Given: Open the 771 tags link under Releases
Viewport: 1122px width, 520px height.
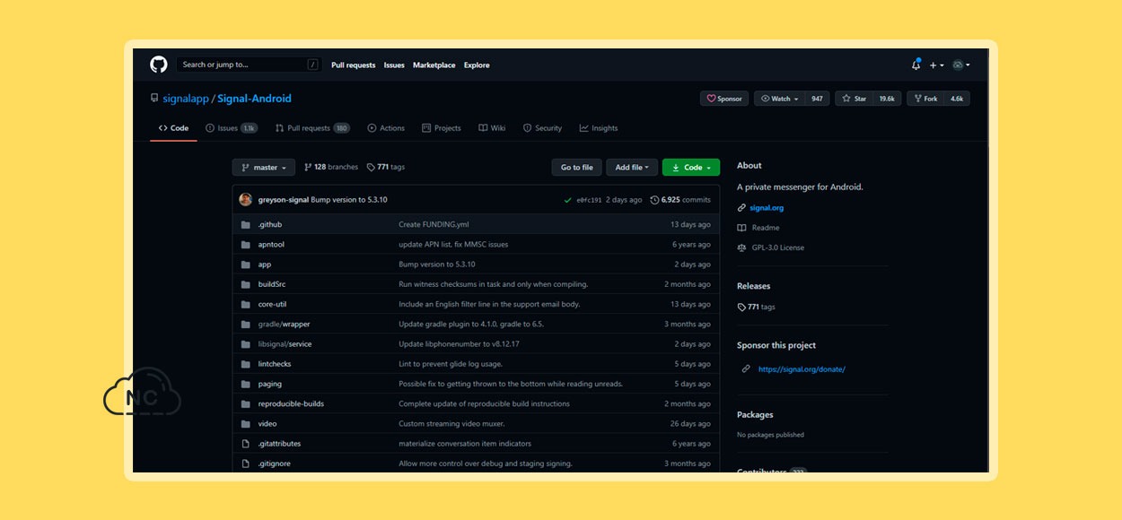Looking at the screenshot, I should coord(757,307).
